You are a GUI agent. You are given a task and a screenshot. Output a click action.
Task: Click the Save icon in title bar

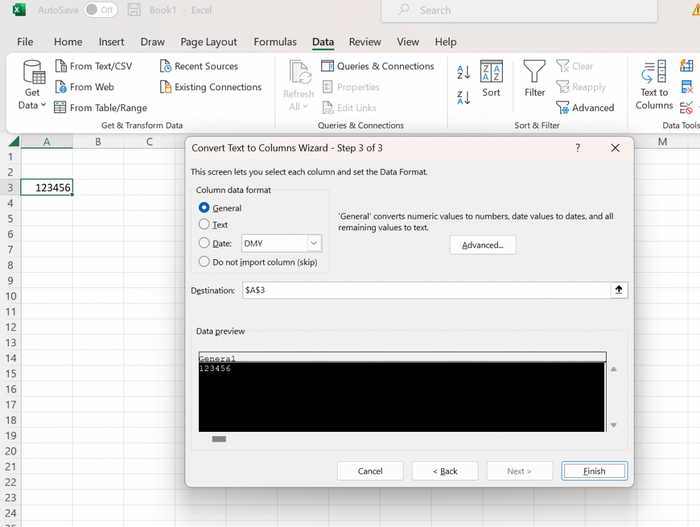click(134, 10)
